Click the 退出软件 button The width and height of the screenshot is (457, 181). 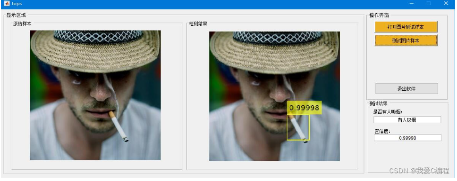pyautogui.click(x=406, y=89)
